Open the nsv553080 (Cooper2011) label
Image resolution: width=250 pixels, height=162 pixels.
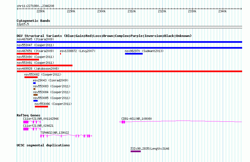click(x=35, y=57)
